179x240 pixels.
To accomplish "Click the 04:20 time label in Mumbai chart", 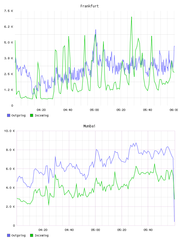I will click(43, 230).
